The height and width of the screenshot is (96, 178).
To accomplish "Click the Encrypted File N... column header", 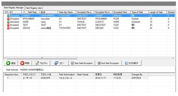I will point(103,12).
